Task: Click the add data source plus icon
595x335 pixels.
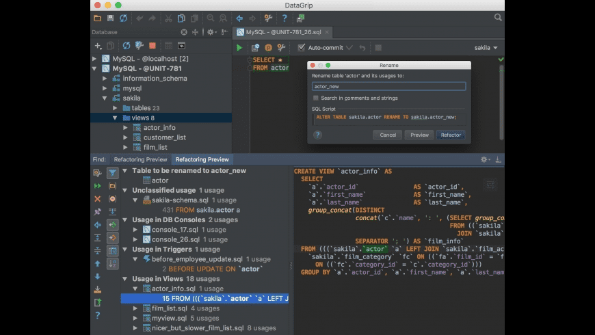Action: point(98,46)
